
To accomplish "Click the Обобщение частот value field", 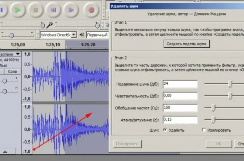I will click(180, 108).
